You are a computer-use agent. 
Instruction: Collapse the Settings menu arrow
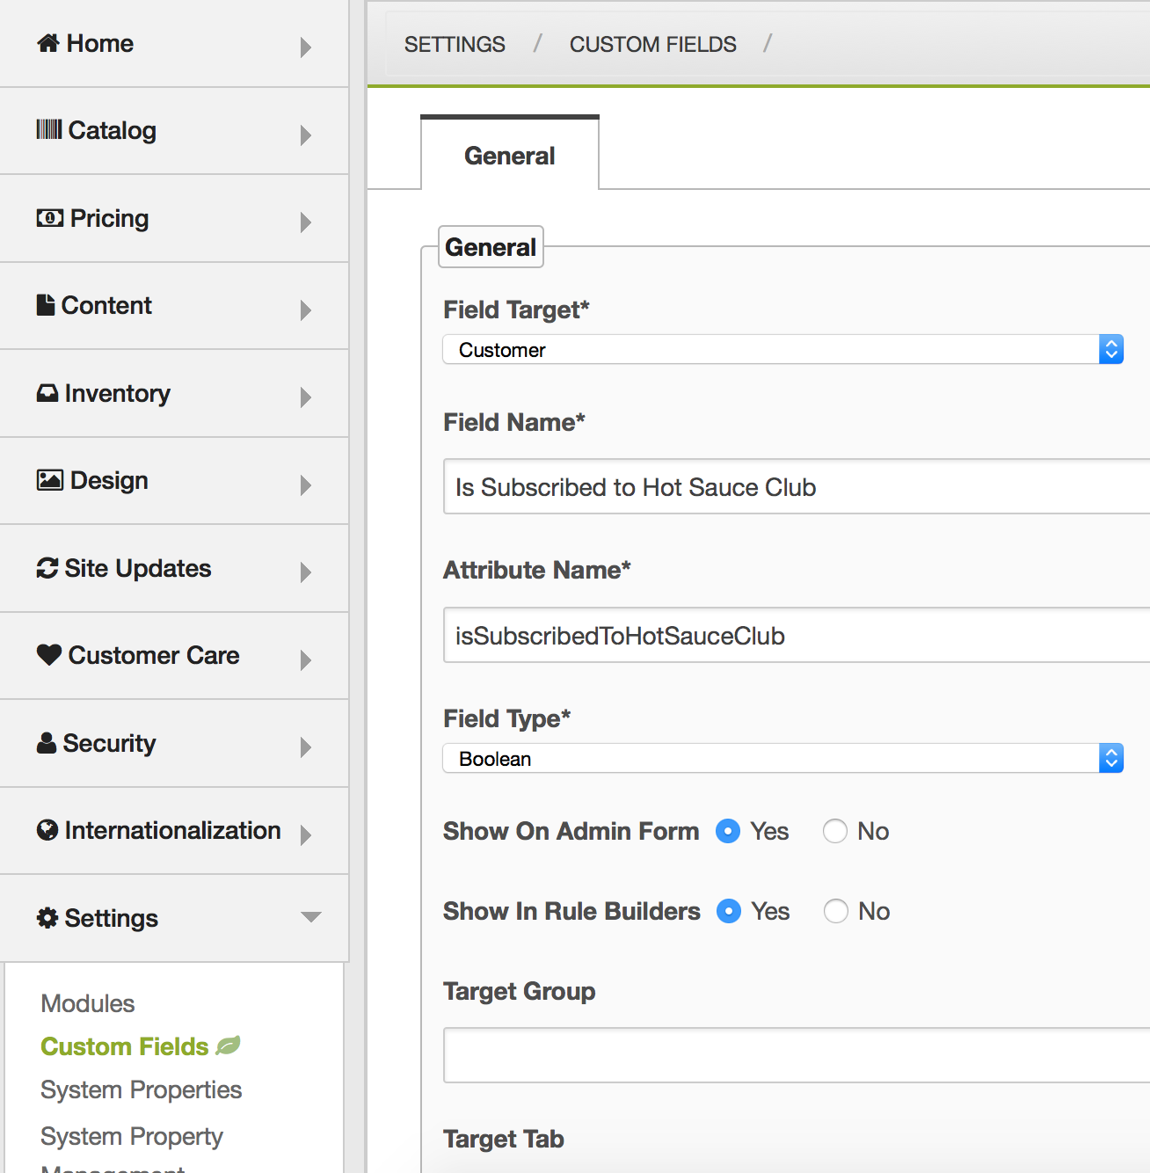coord(311,917)
